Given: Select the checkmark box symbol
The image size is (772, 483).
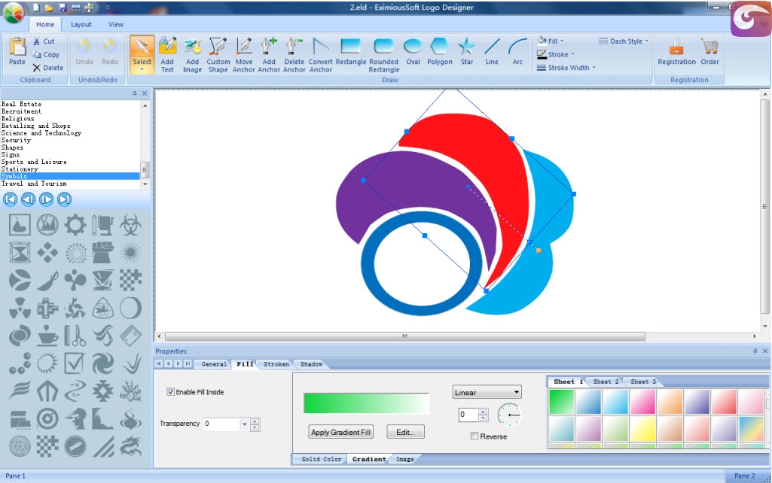Looking at the screenshot, I should tap(75, 364).
